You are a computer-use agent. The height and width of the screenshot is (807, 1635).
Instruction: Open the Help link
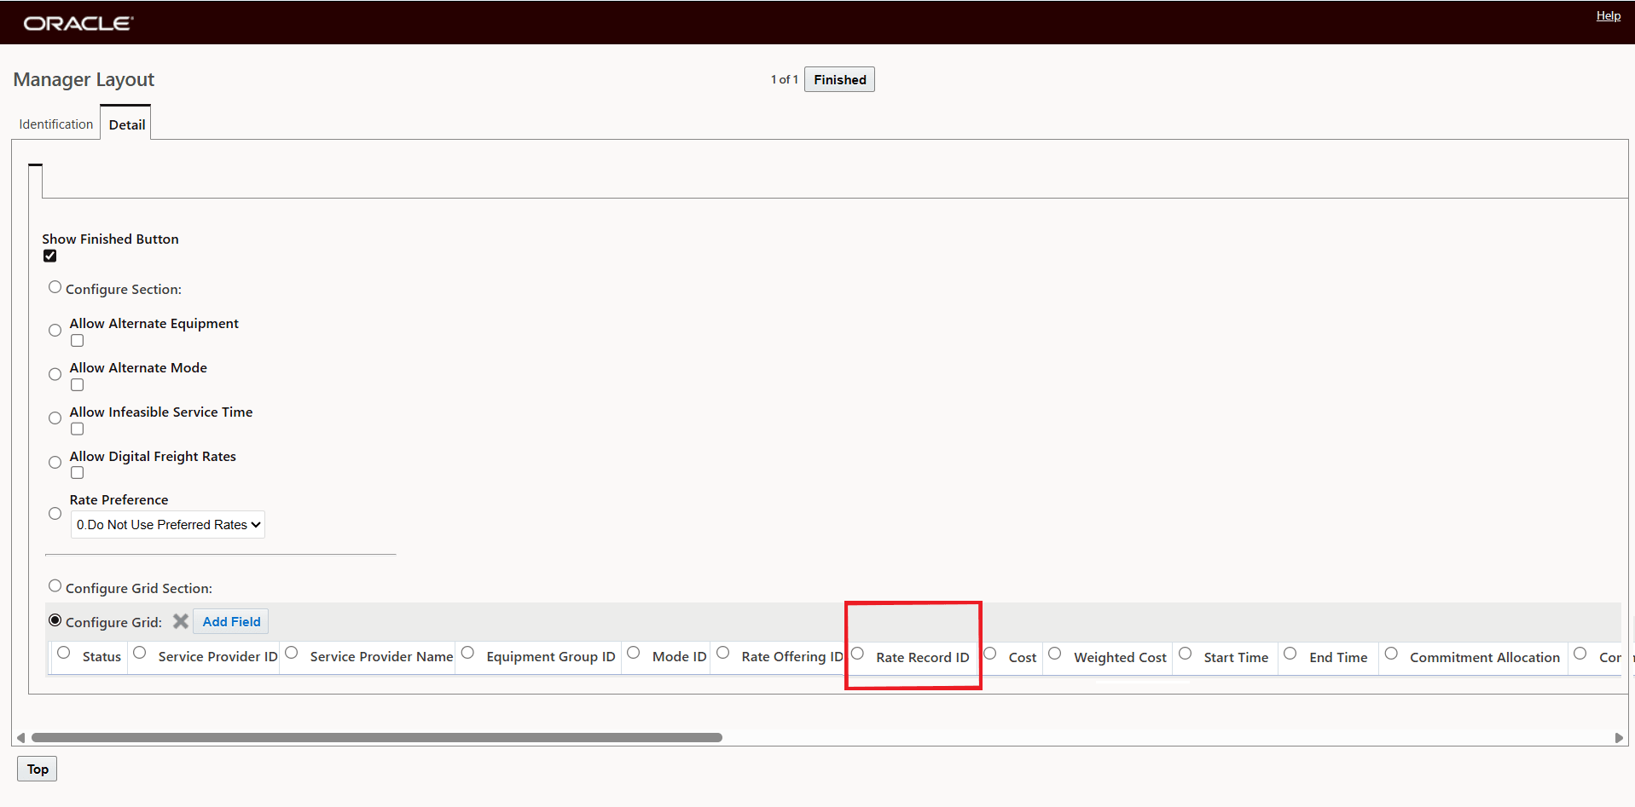coord(1609,15)
